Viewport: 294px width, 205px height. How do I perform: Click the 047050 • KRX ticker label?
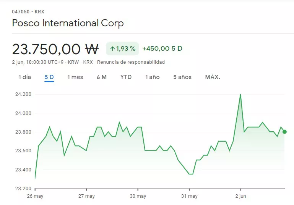pyautogui.click(x=28, y=12)
